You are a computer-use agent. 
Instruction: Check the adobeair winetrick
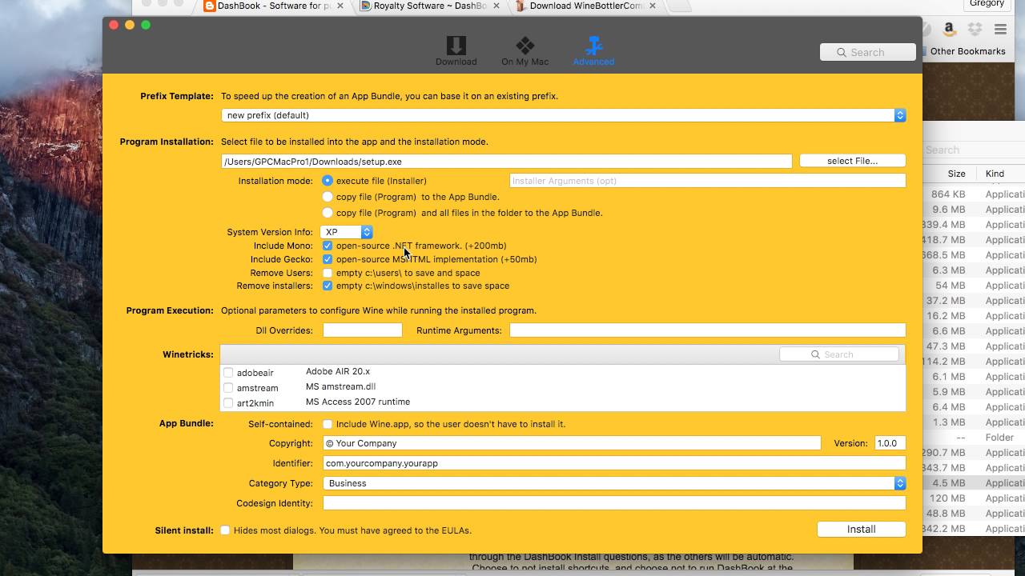point(228,373)
